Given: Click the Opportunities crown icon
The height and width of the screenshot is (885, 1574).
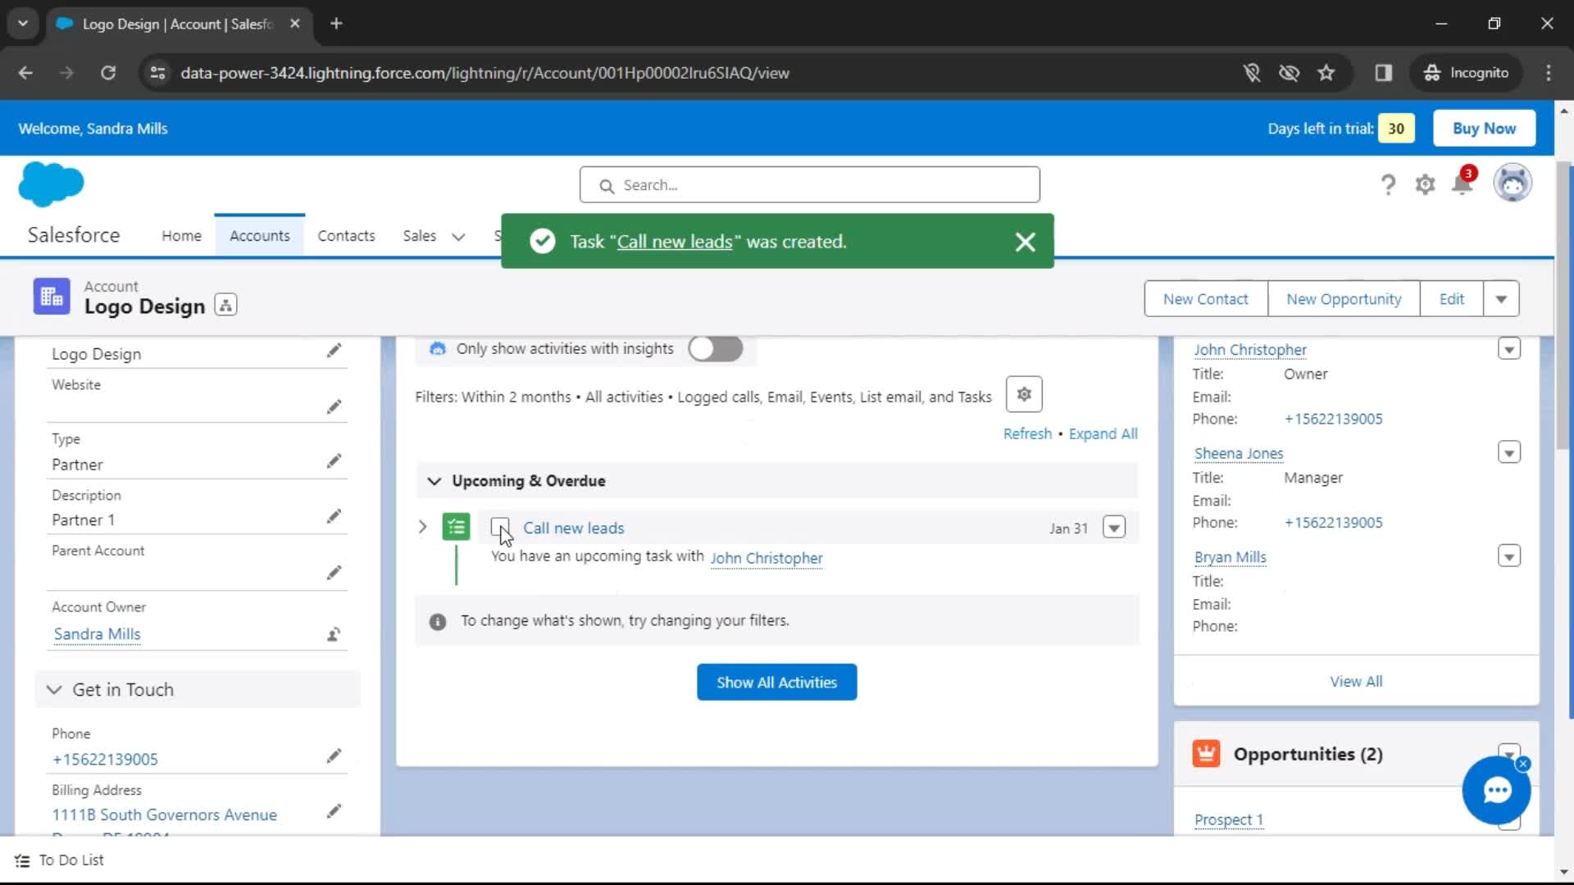Looking at the screenshot, I should [1206, 753].
